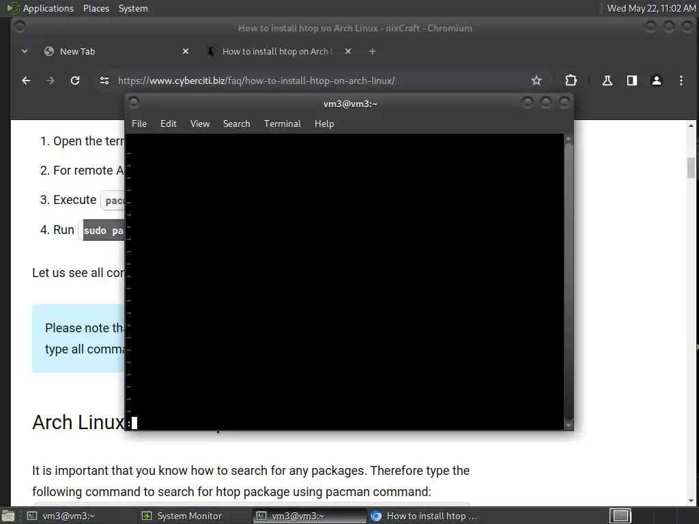Open the Applications menu

[48, 8]
